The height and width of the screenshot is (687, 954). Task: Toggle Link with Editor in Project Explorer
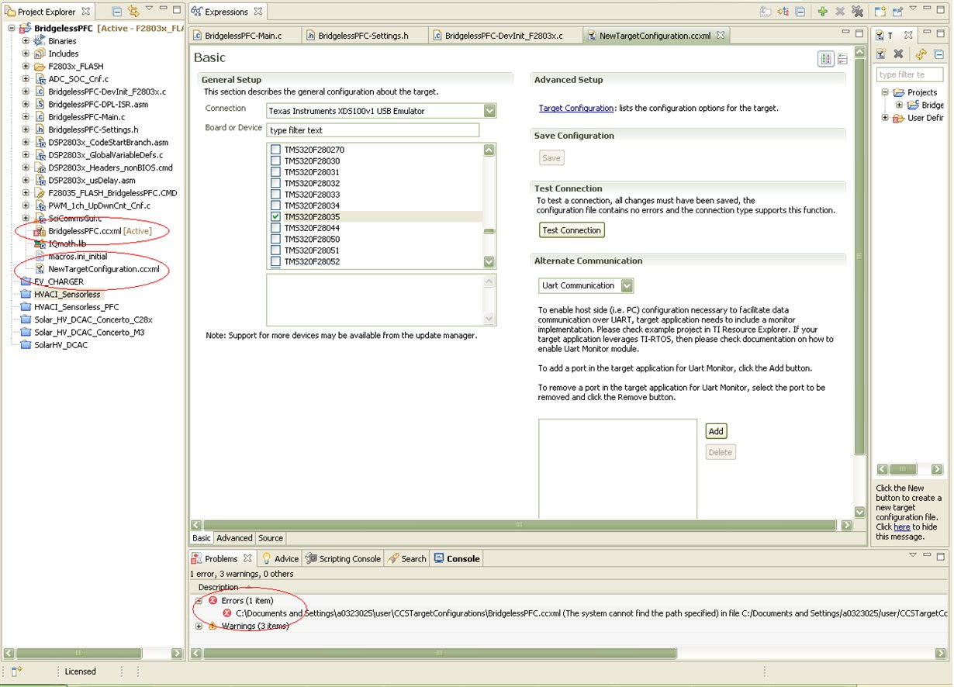(x=133, y=11)
